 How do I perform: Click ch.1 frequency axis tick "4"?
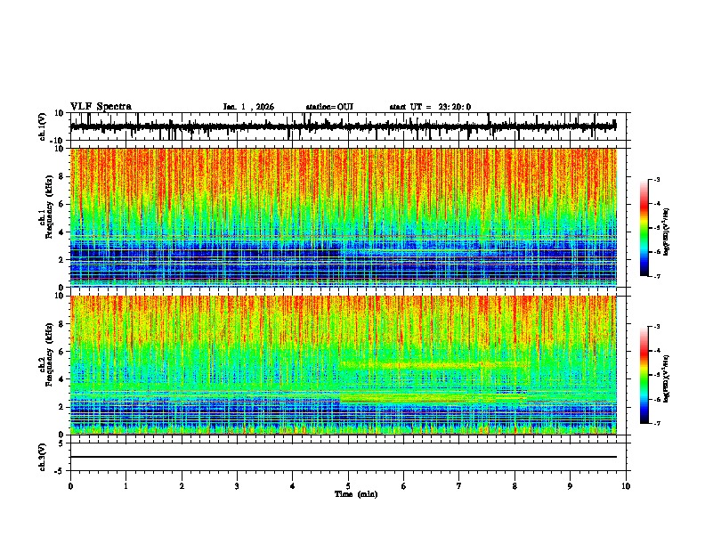click(x=61, y=232)
